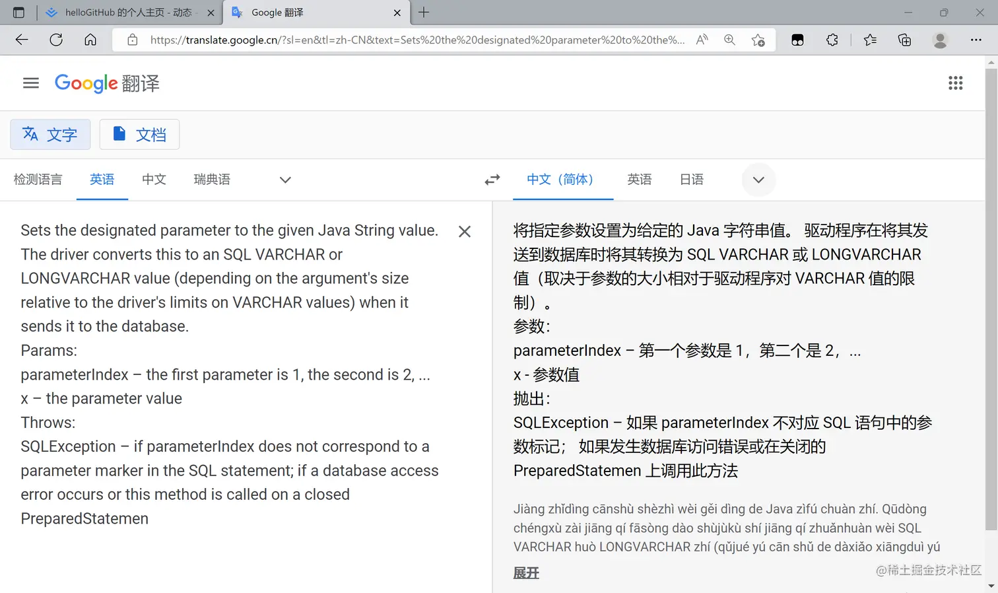Open the browser profile avatar
This screenshot has width=998, height=593.
point(940,40)
